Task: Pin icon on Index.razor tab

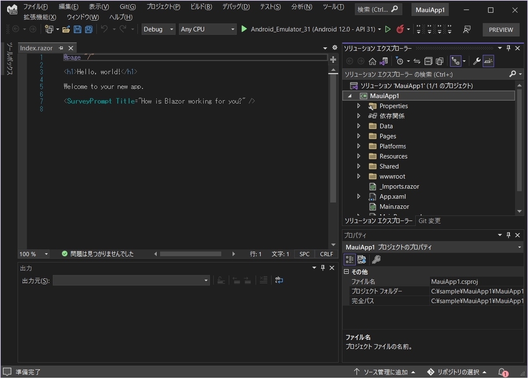Action: point(61,48)
